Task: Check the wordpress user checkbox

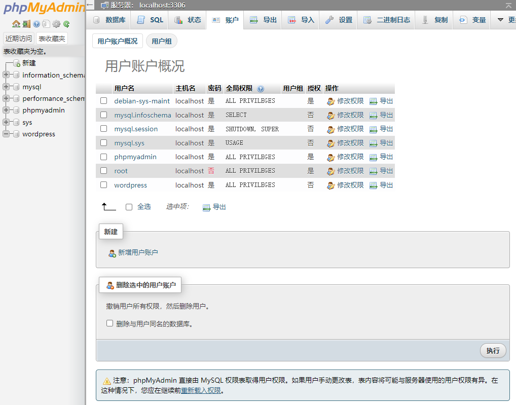Action: [104, 185]
